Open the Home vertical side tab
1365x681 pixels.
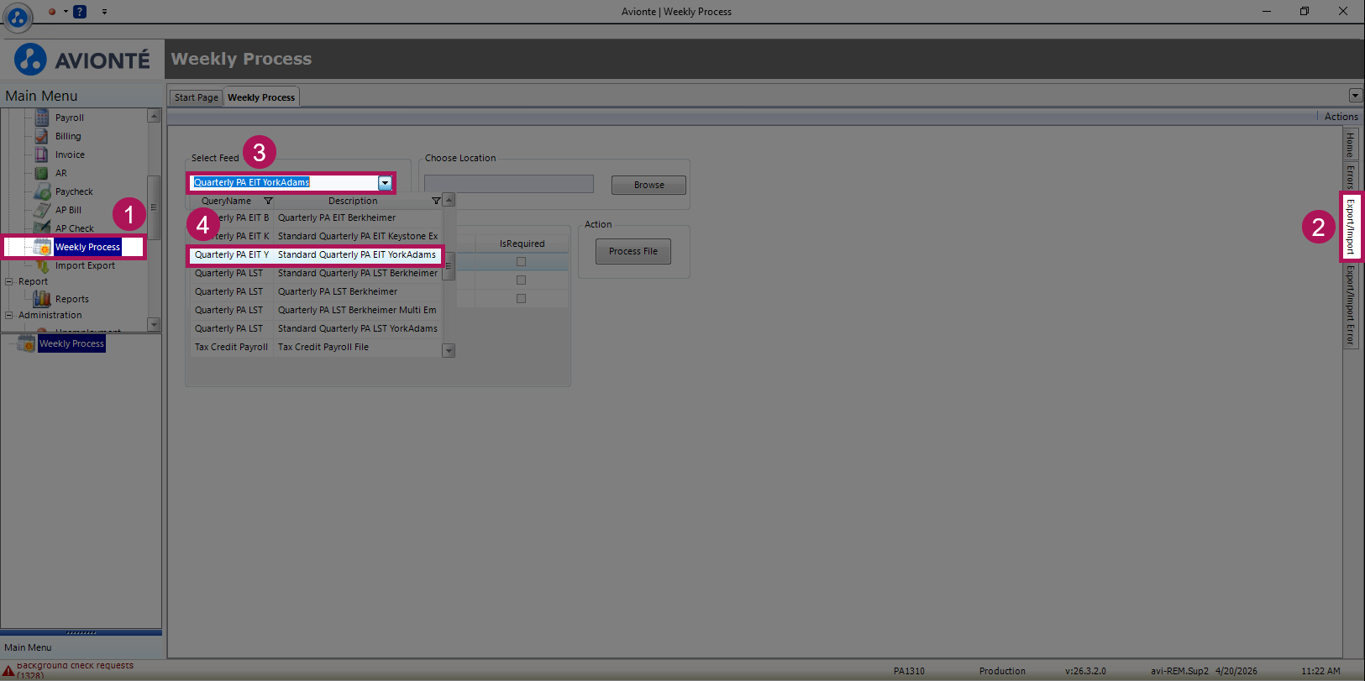click(1350, 145)
